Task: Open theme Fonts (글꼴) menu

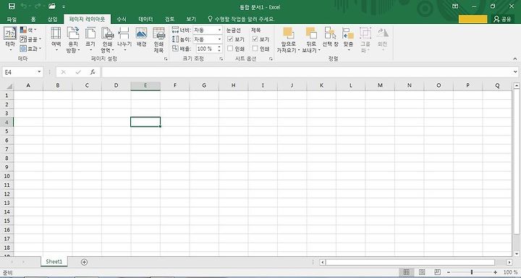Action: point(30,39)
